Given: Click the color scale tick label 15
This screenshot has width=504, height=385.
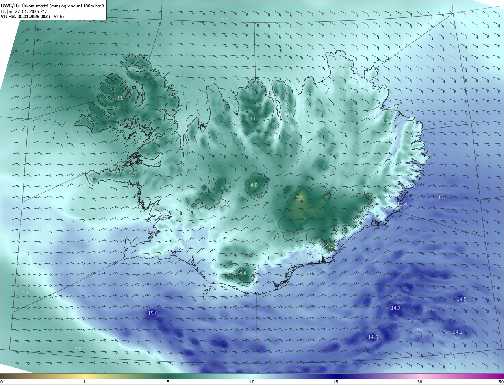Looking at the screenshot, I should pos(335,382).
